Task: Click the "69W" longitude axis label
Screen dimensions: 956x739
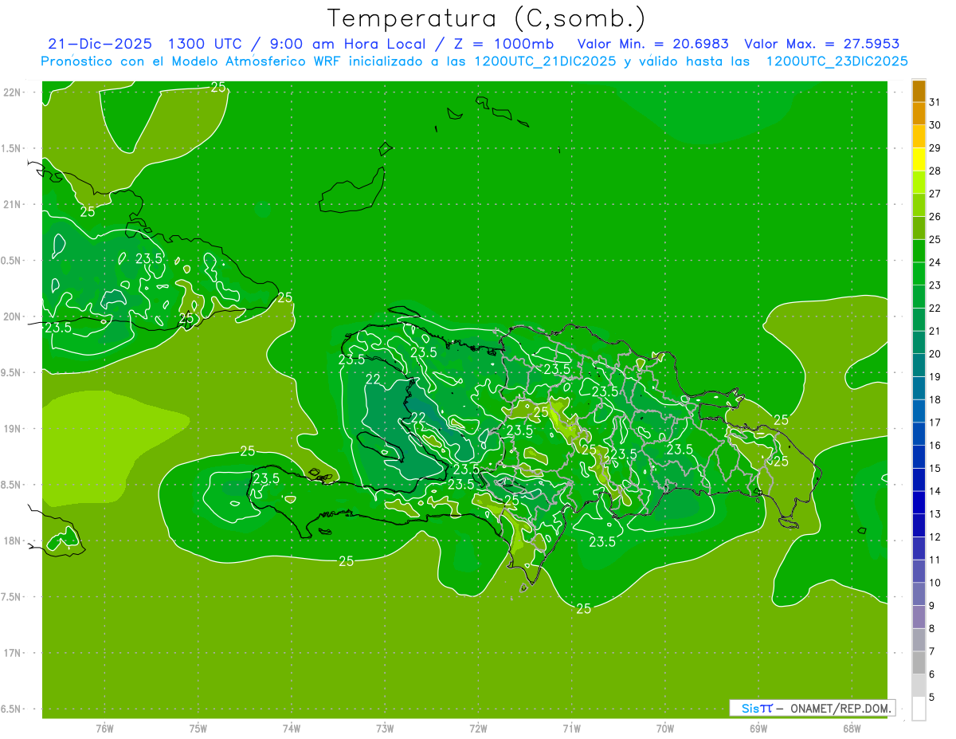Action: (x=758, y=728)
